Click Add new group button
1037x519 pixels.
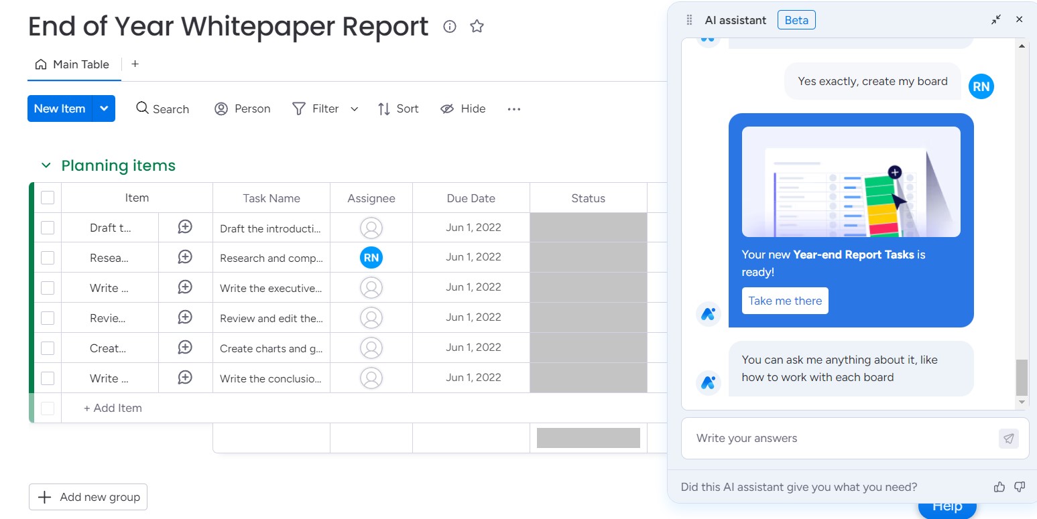pyautogui.click(x=88, y=497)
